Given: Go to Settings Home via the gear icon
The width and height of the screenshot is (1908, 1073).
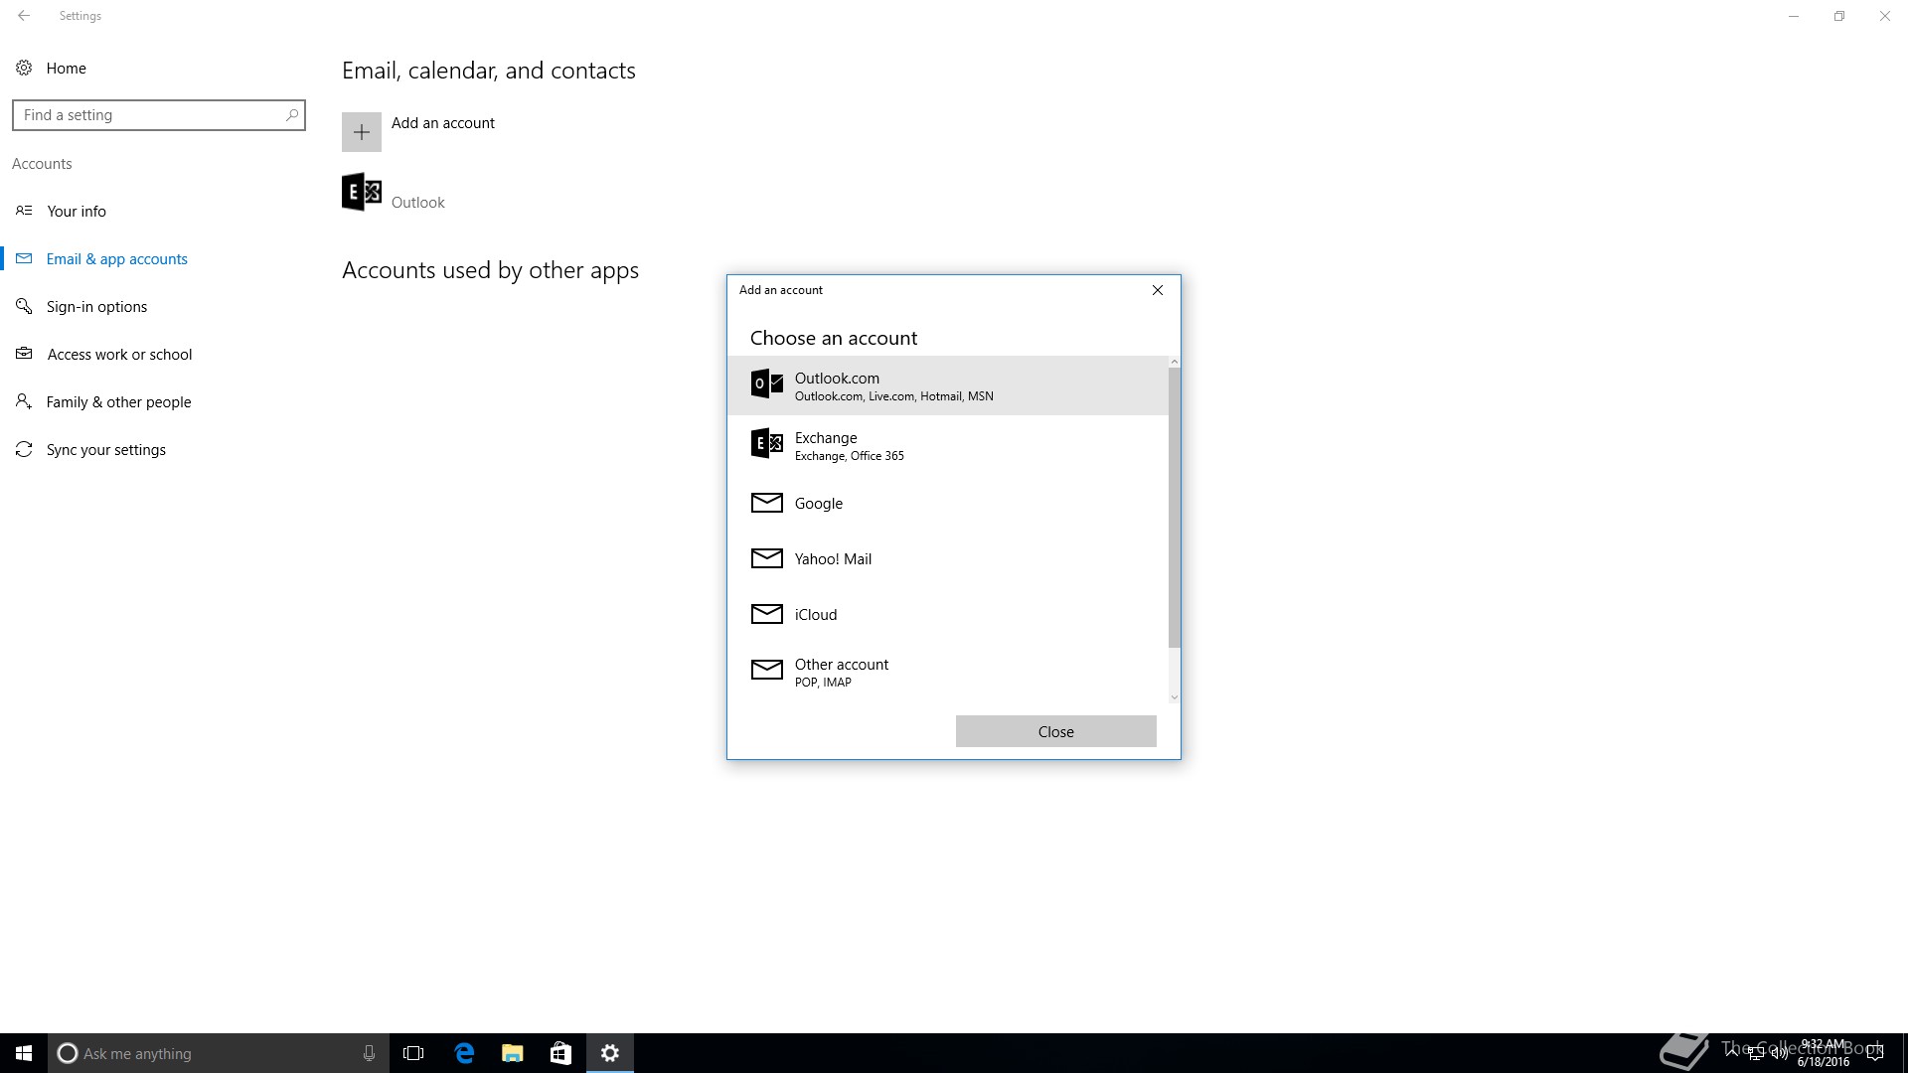Looking at the screenshot, I should point(24,69).
